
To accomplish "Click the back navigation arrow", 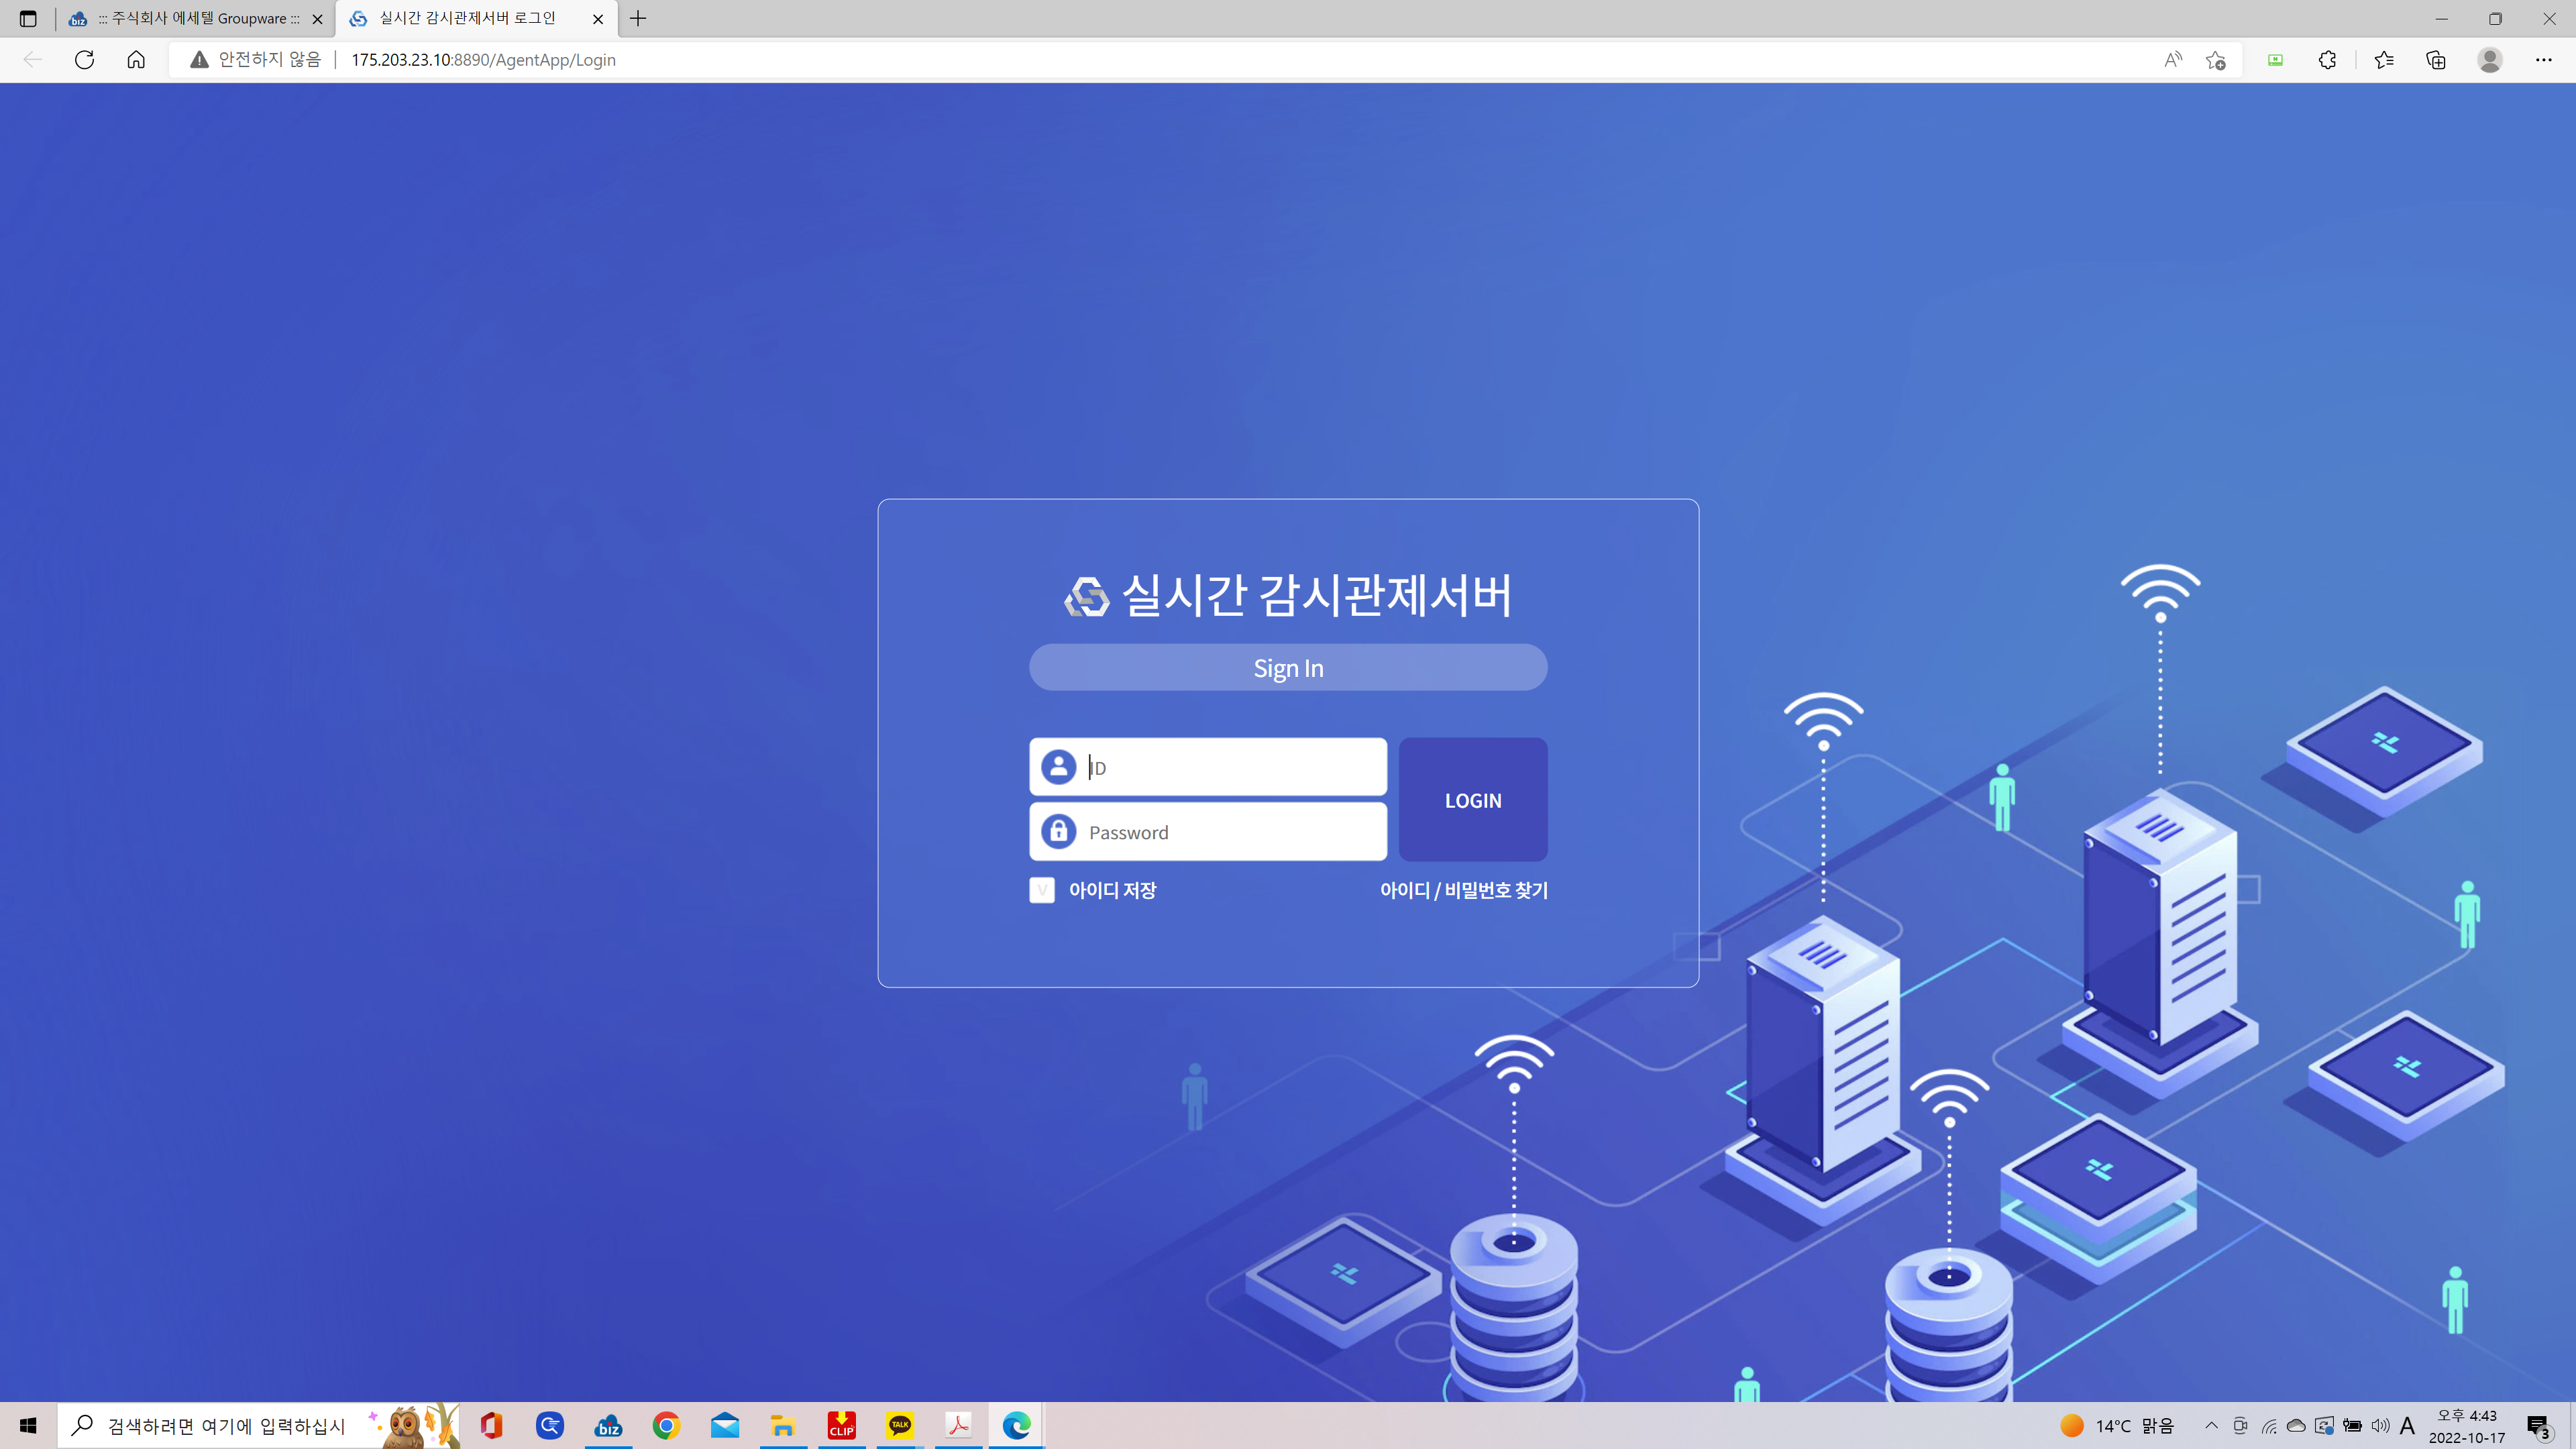I will click(33, 60).
